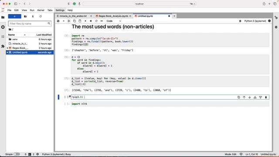Select the miracle_in_t.. file in list
The image size is (279, 157).
point(30,44)
